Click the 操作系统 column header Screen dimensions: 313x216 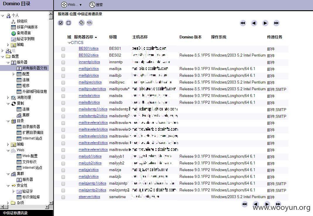(219, 37)
